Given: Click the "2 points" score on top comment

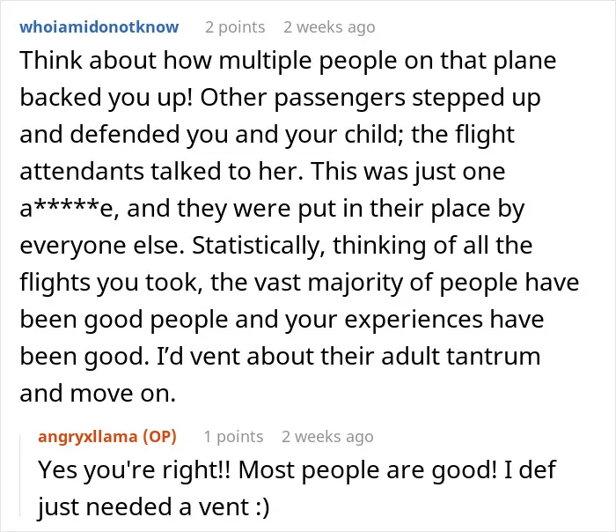Looking at the screenshot, I should click(235, 27).
